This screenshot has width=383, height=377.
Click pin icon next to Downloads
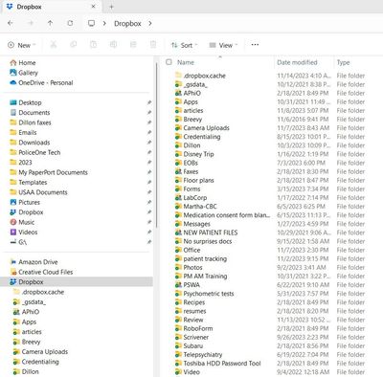(149, 143)
